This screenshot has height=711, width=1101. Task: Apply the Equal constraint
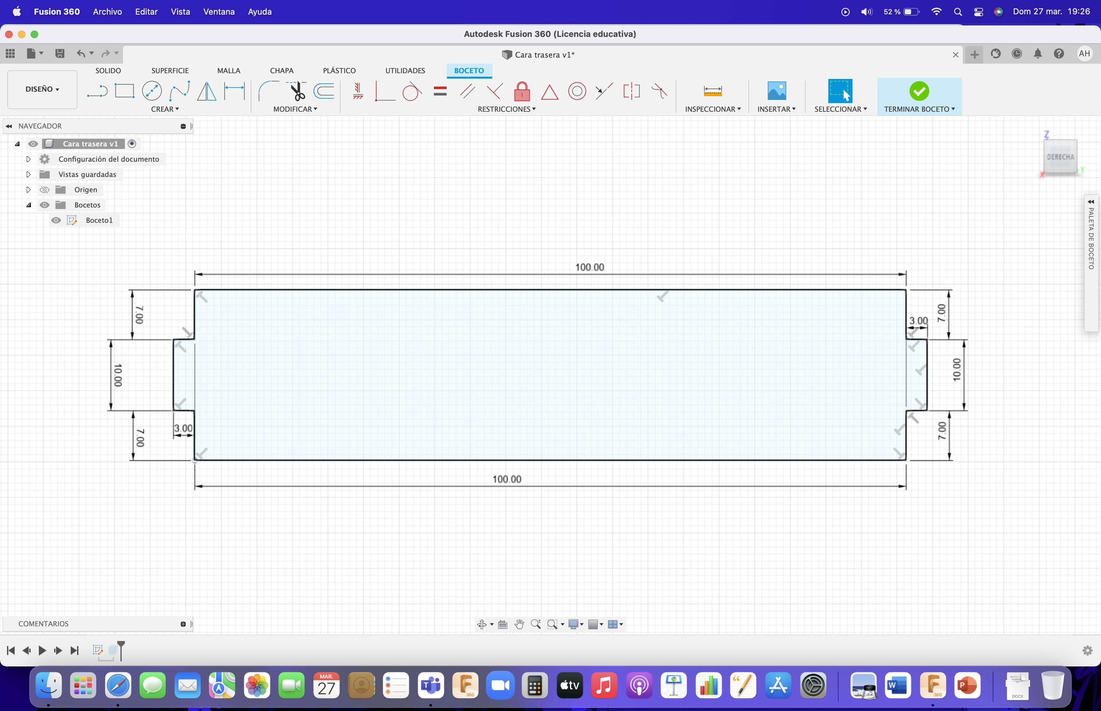click(440, 91)
